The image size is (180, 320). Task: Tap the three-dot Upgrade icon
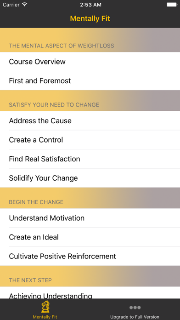tap(135, 308)
